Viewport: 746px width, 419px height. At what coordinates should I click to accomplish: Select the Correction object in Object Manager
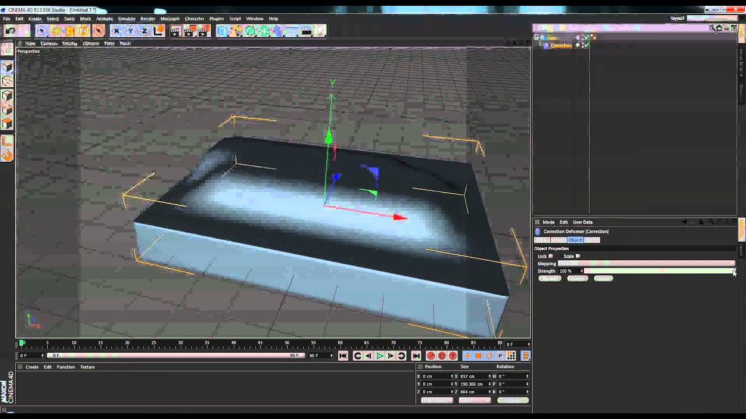[x=561, y=45]
